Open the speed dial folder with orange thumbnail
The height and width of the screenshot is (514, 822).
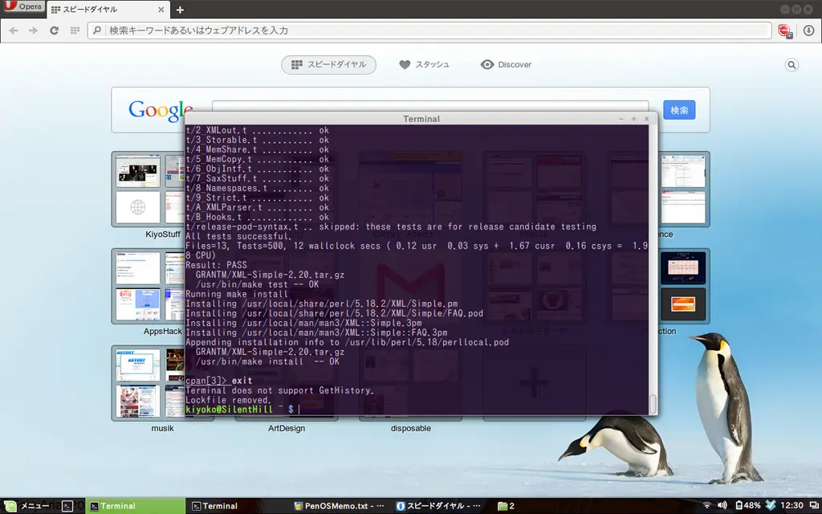click(x=684, y=287)
